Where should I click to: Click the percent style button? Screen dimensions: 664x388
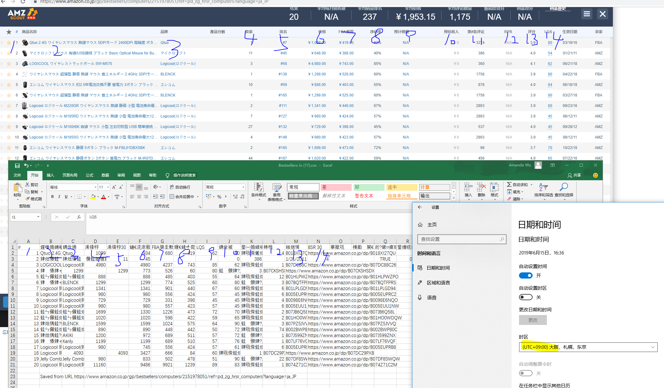[x=219, y=197]
